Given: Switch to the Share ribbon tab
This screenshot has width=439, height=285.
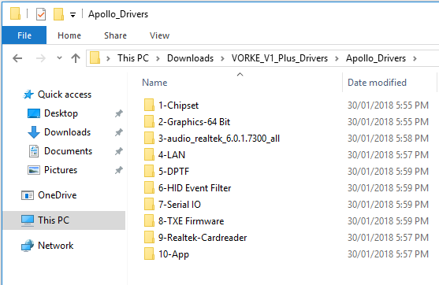Looking at the screenshot, I should point(115,35).
